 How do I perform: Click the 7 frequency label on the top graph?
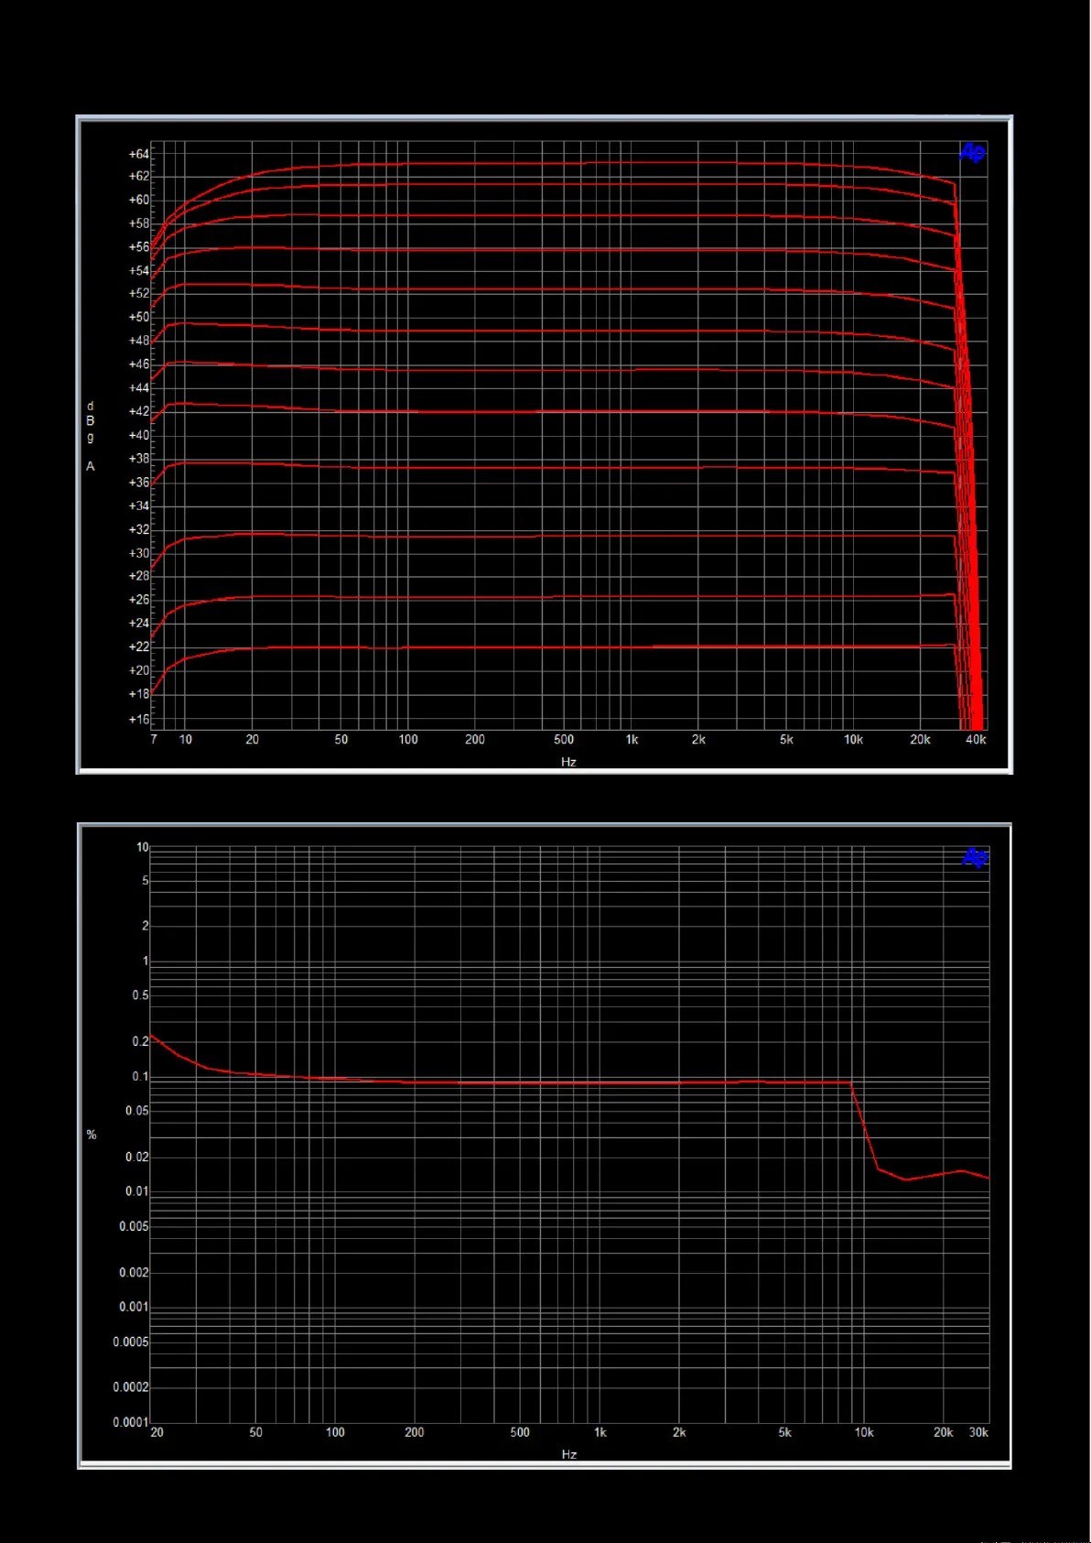[154, 740]
